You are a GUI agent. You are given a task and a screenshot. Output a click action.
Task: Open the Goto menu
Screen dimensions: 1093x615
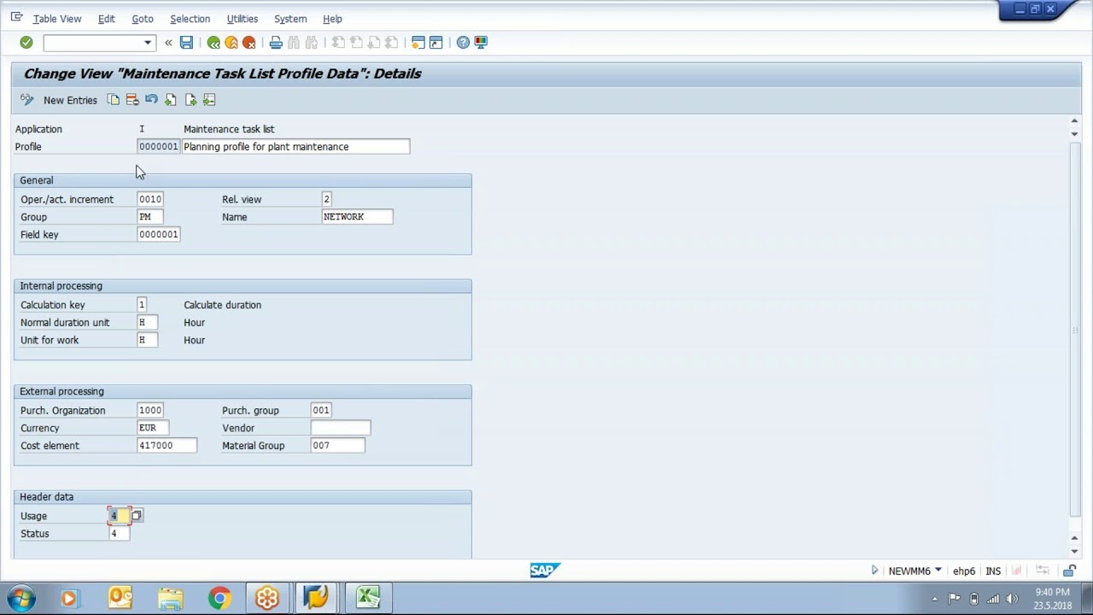coord(143,19)
